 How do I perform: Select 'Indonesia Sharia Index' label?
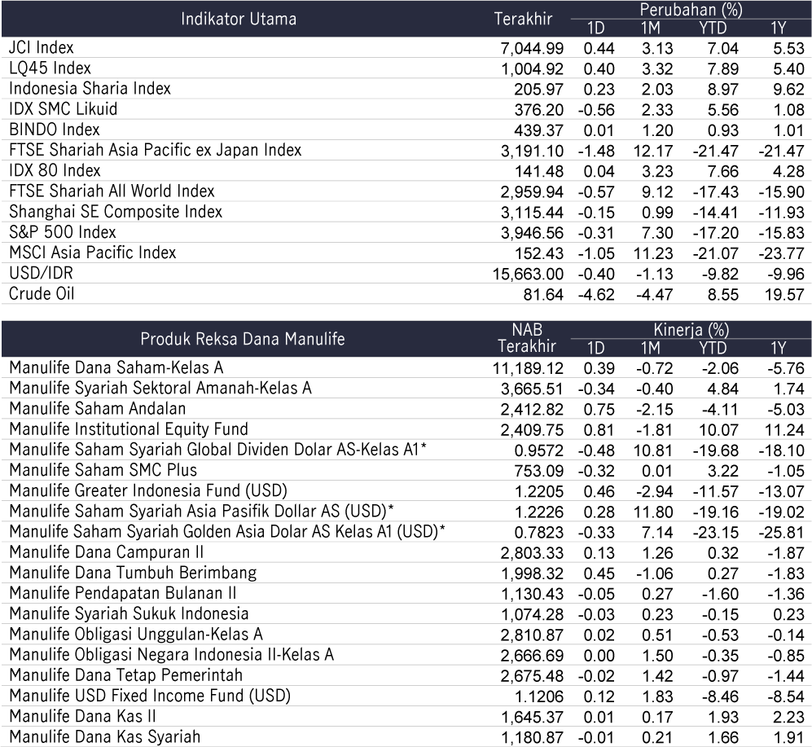[x=90, y=89]
